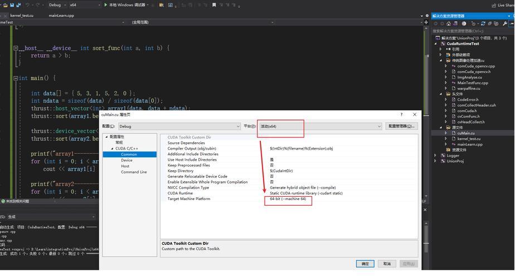Select 常规 in the property tree
Viewport: 515px width, 278px height.
pos(119,142)
